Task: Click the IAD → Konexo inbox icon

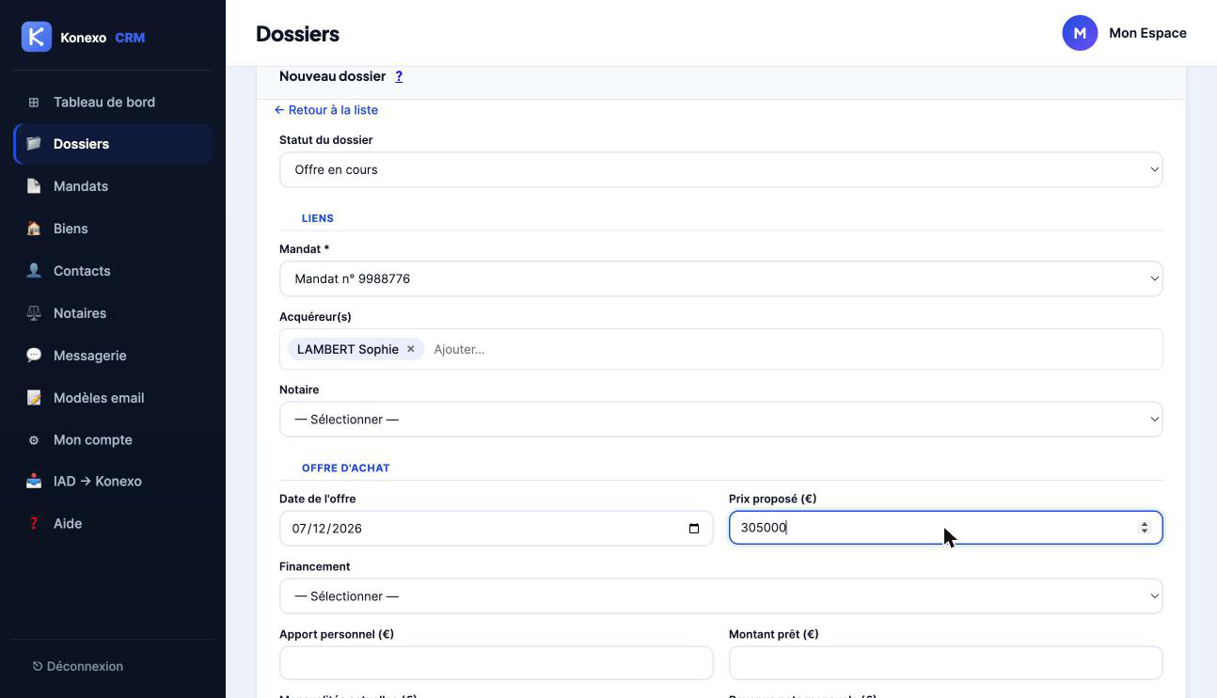Action: tap(34, 481)
